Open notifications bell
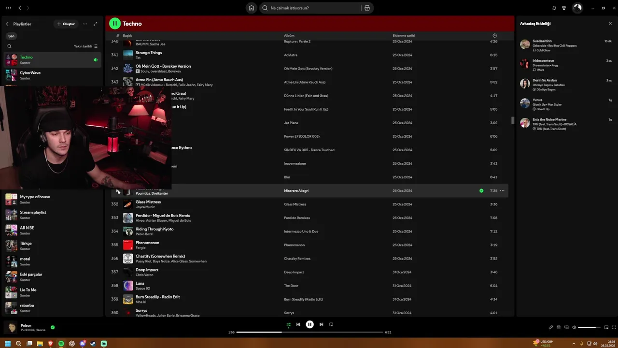 pos(554,8)
